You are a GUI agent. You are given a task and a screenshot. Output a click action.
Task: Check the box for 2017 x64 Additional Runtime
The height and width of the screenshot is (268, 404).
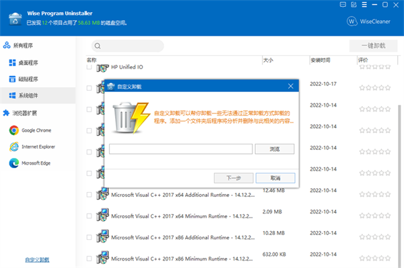(x=89, y=195)
